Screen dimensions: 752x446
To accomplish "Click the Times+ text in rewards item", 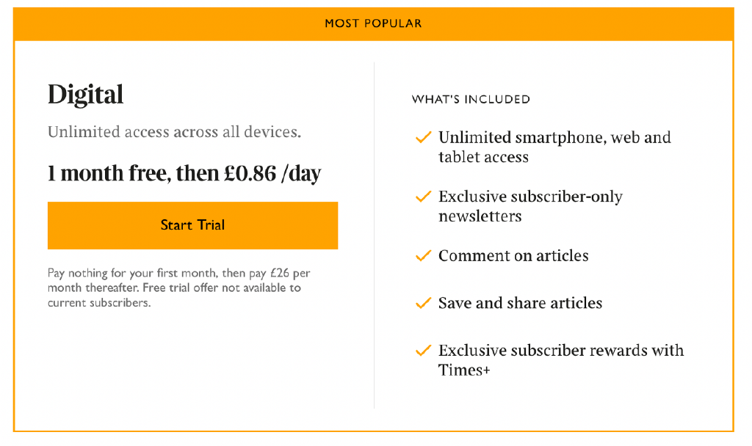I will tap(464, 370).
